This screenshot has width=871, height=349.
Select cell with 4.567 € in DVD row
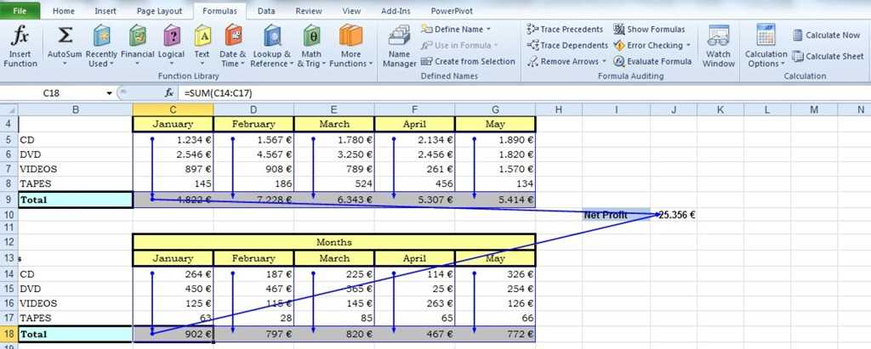click(x=253, y=155)
